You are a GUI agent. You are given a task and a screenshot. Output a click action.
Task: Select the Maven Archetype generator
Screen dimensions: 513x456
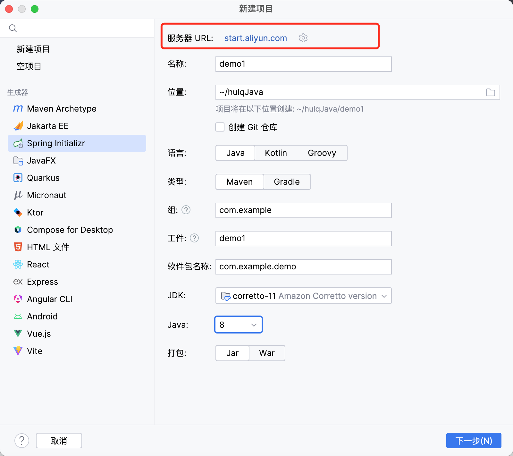pos(77,109)
